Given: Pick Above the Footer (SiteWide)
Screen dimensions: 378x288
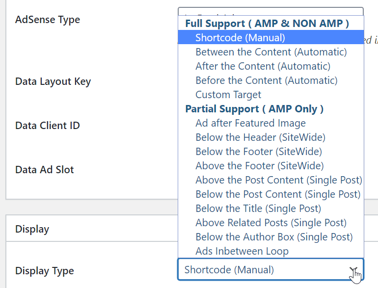Looking at the screenshot, I should [260, 166].
